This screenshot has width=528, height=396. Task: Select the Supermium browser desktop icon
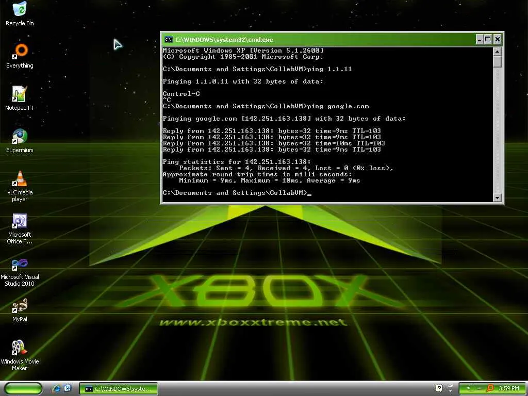point(20,141)
